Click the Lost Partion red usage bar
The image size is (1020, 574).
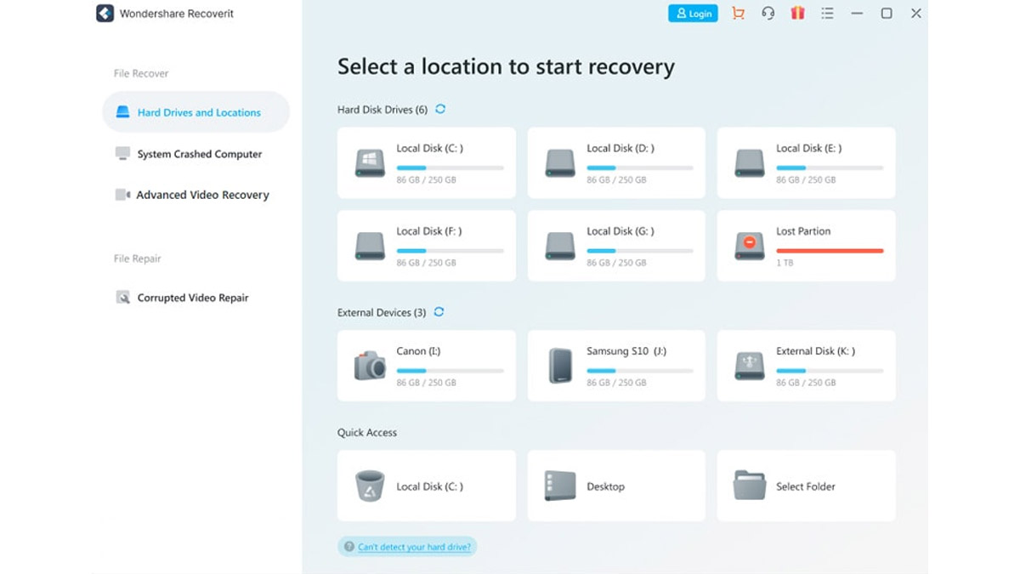click(830, 251)
